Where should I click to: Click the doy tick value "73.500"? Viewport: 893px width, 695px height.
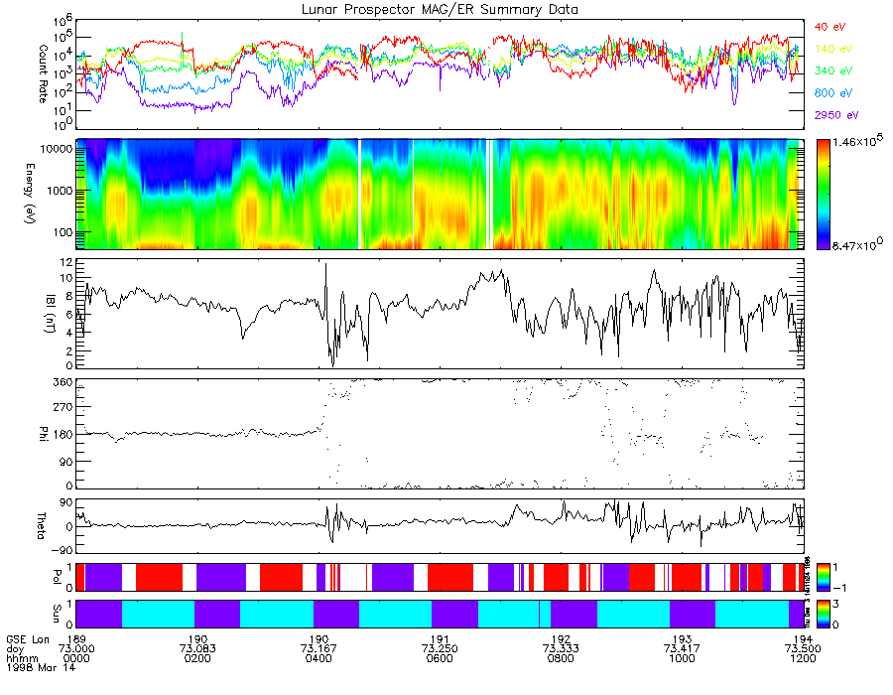(803, 649)
